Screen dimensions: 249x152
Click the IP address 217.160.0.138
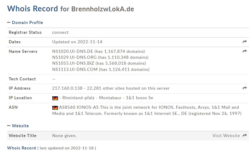(x=67, y=88)
